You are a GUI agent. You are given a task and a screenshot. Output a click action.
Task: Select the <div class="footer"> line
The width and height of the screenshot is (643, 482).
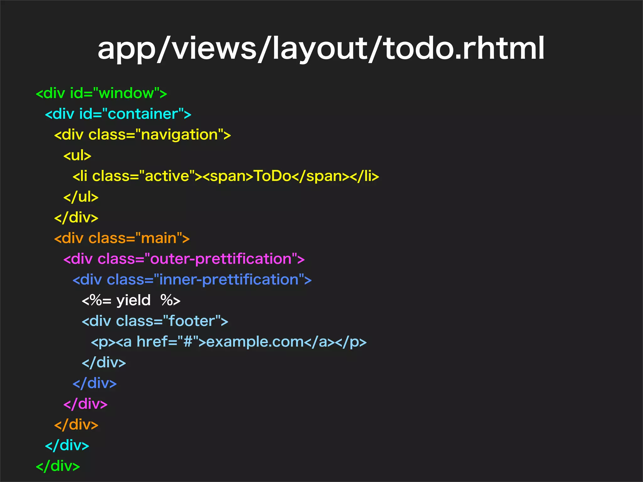point(155,321)
